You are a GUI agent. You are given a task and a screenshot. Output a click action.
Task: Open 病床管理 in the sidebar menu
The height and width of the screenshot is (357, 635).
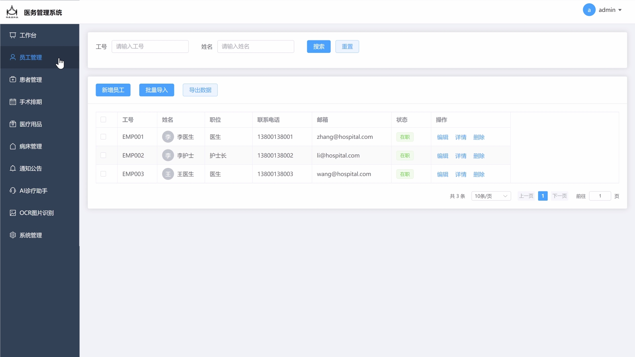tap(31, 146)
